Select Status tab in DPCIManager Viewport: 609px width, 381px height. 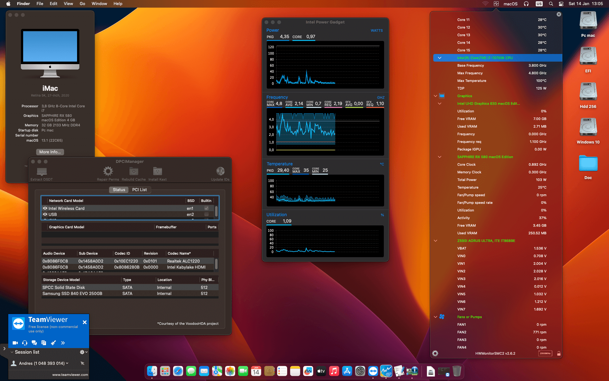119,190
